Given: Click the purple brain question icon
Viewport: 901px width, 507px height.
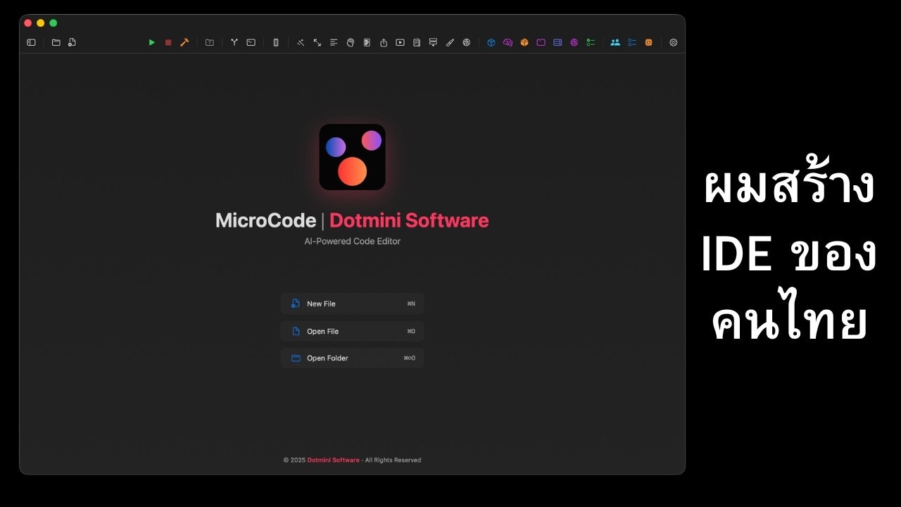Looking at the screenshot, I should [x=508, y=42].
